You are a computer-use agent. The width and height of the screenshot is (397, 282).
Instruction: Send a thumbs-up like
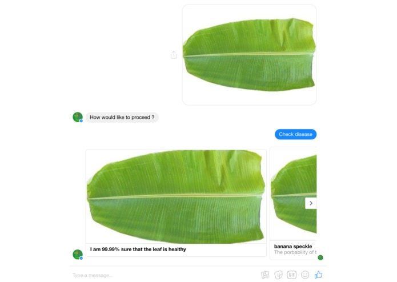(x=318, y=275)
